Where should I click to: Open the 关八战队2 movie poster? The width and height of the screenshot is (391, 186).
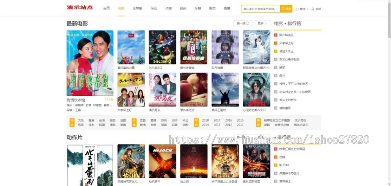pos(162,47)
